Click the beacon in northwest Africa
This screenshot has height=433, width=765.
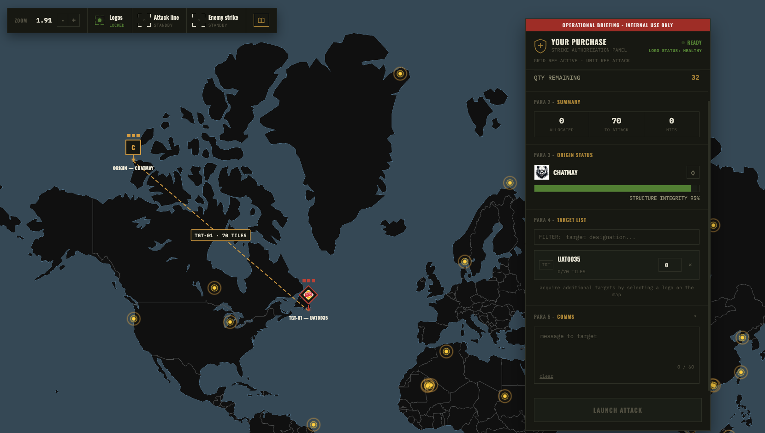(446, 351)
